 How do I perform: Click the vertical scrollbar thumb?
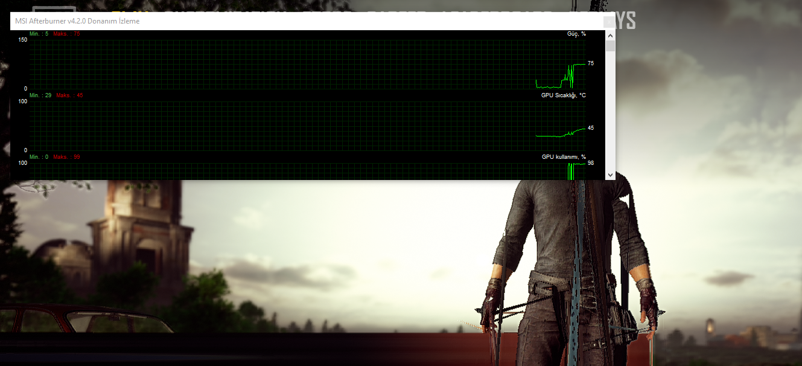point(610,47)
